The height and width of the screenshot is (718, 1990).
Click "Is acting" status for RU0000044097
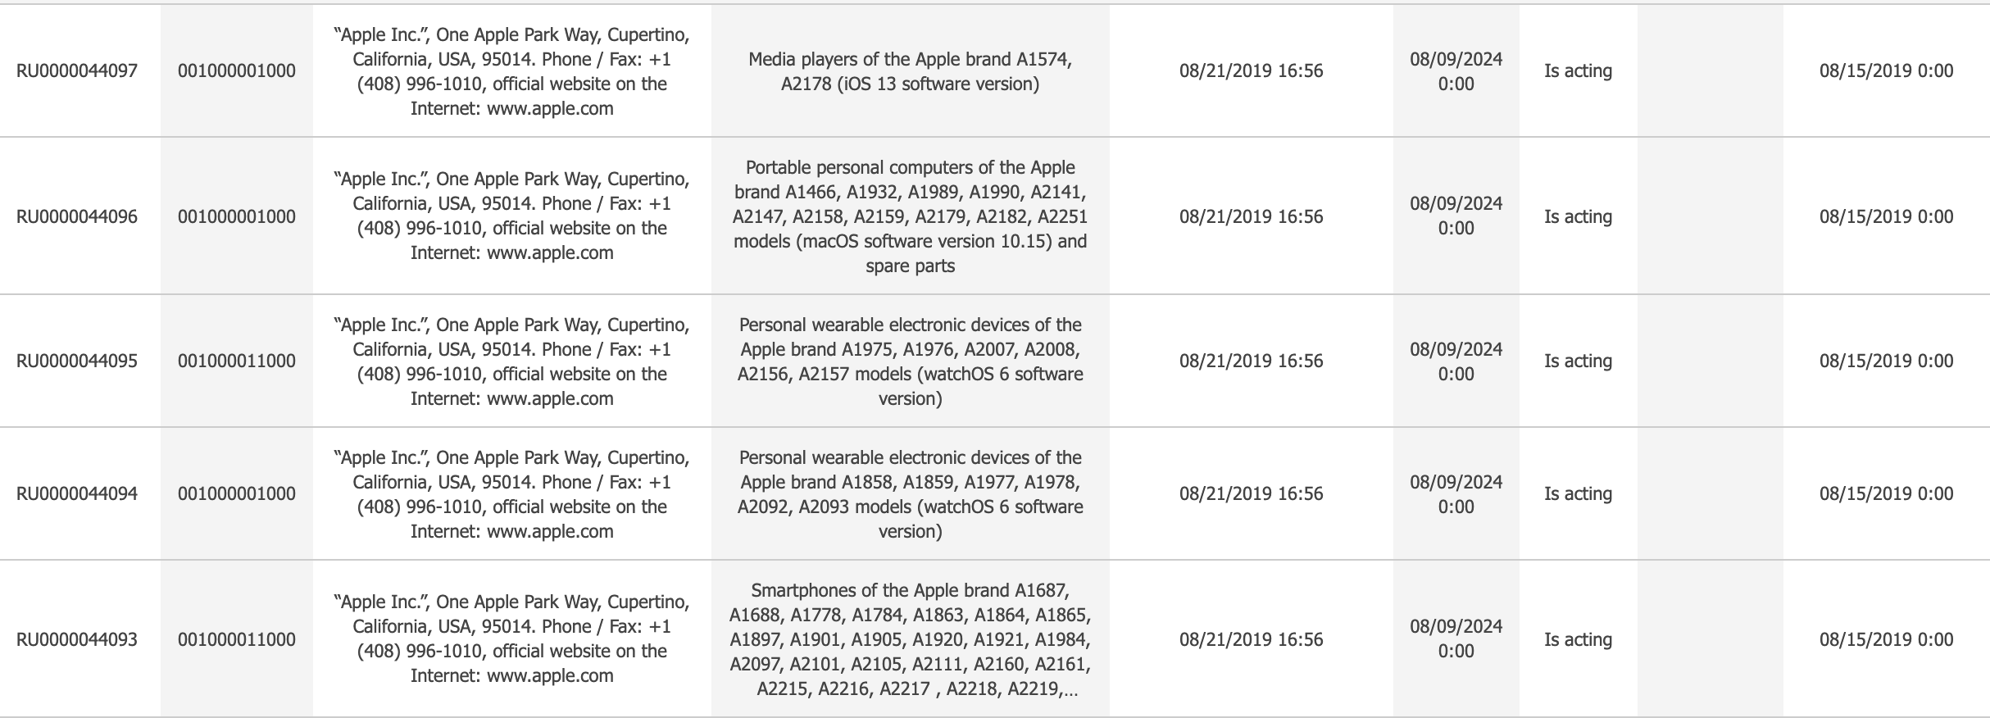pyautogui.click(x=1578, y=71)
